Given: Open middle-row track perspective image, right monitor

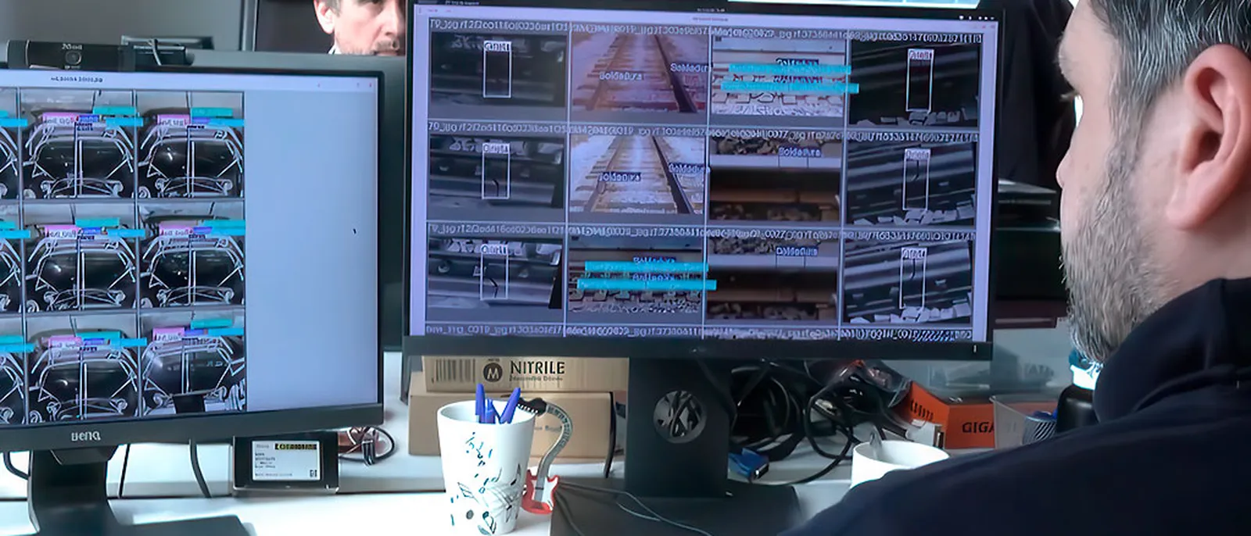Looking at the screenshot, I should click(x=637, y=175).
